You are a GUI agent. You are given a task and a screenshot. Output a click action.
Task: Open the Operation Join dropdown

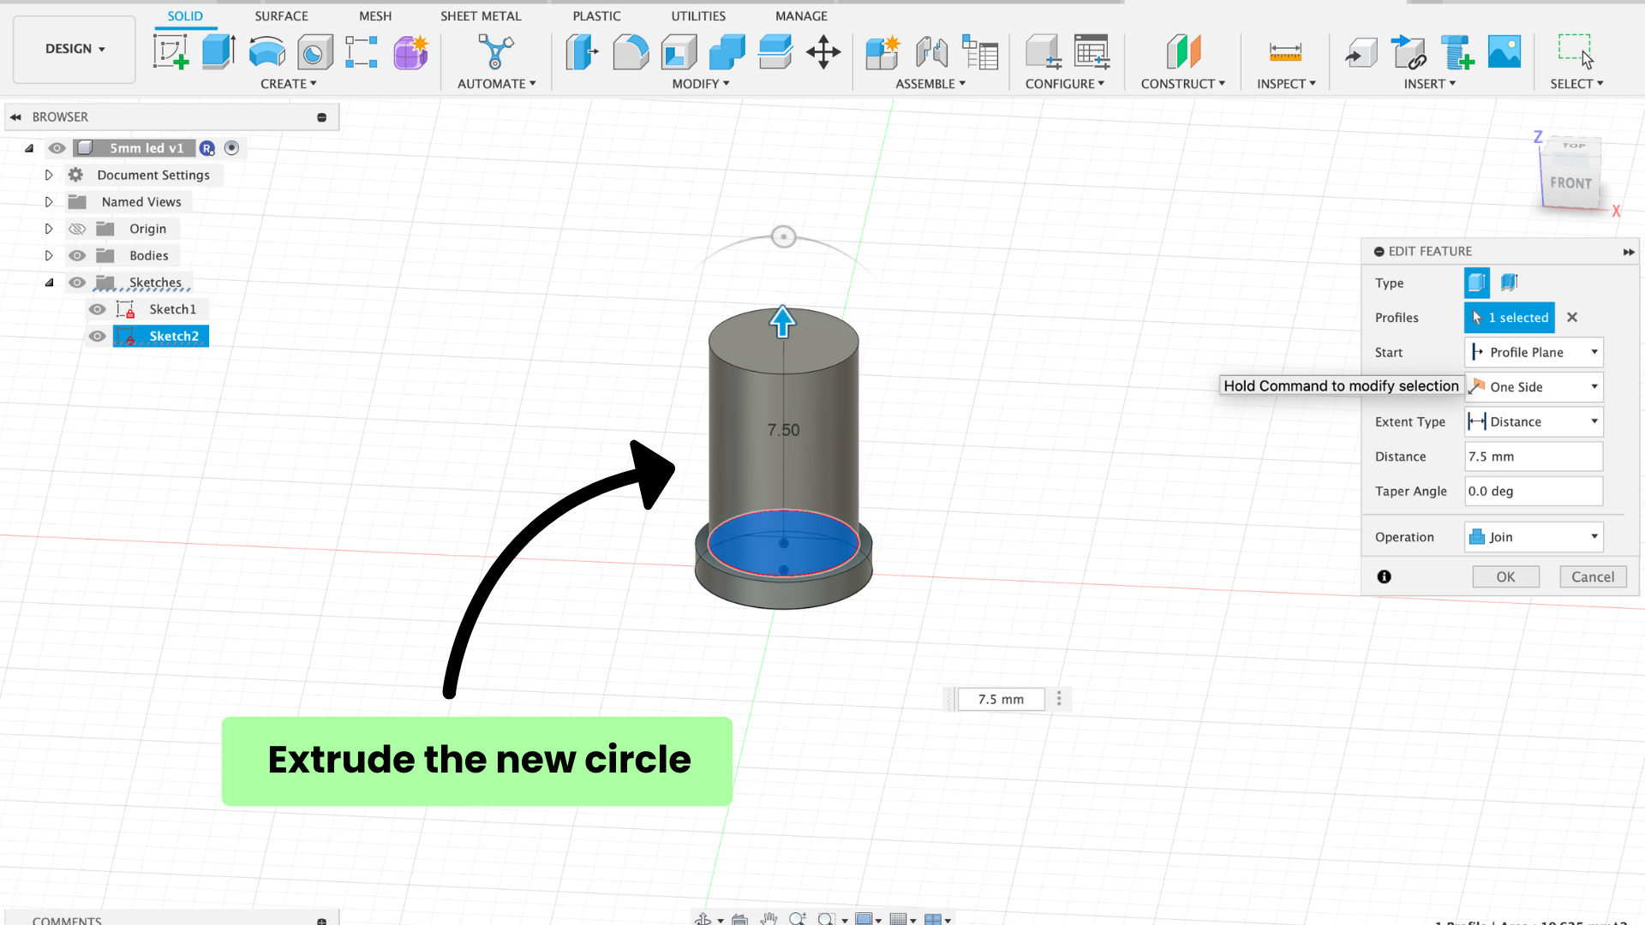point(1533,537)
